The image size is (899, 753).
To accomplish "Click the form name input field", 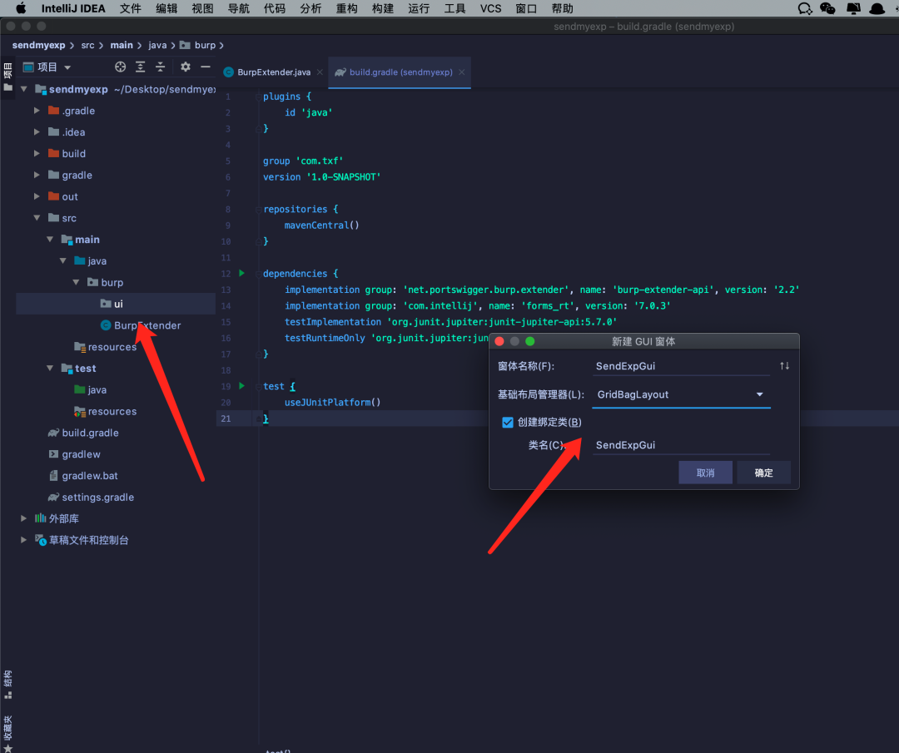I will click(681, 365).
